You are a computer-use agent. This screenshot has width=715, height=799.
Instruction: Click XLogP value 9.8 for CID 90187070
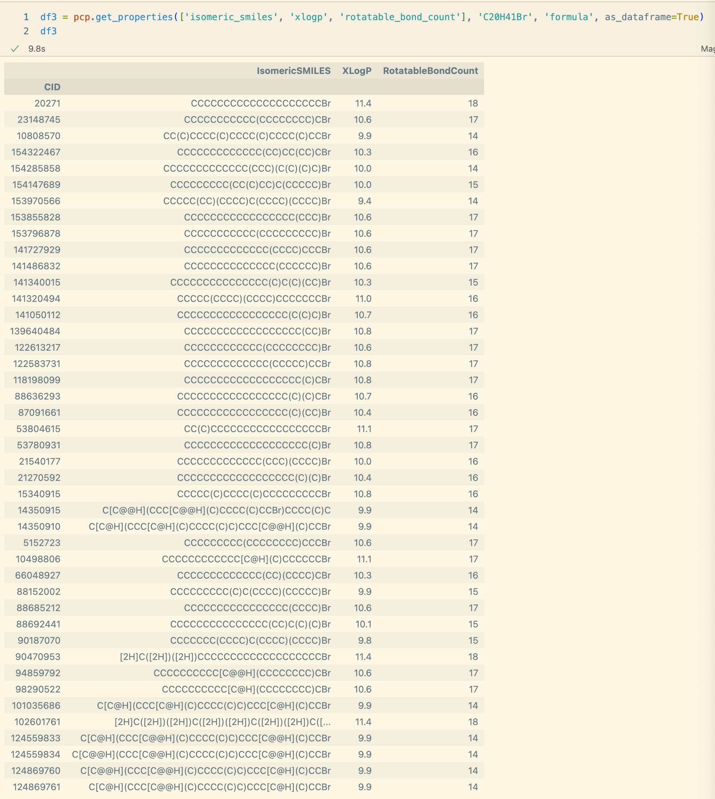[x=365, y=640]
